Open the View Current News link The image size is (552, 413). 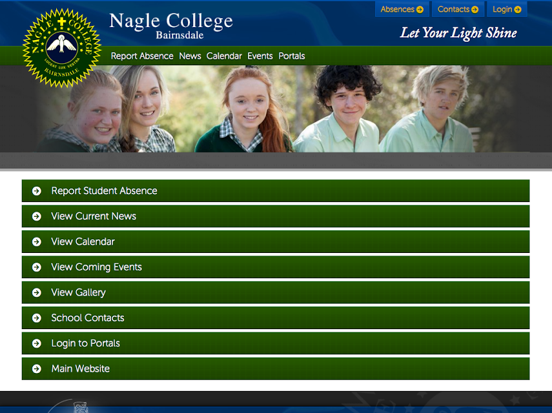pyautogui.click(x=276, y=216)
